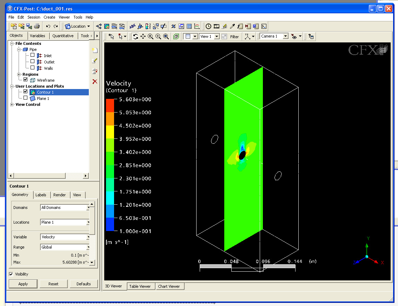Select the Pan view tool

pyautogui.click(x=143, y=36)
